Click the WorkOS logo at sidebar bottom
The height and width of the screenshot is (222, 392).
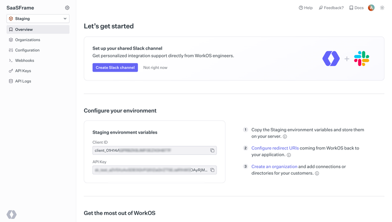click(12, 214)
